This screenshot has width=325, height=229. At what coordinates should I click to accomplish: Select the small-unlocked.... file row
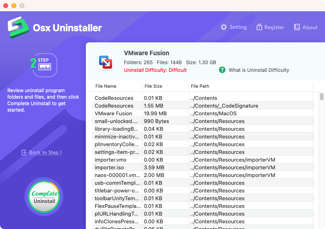(203, 121)
